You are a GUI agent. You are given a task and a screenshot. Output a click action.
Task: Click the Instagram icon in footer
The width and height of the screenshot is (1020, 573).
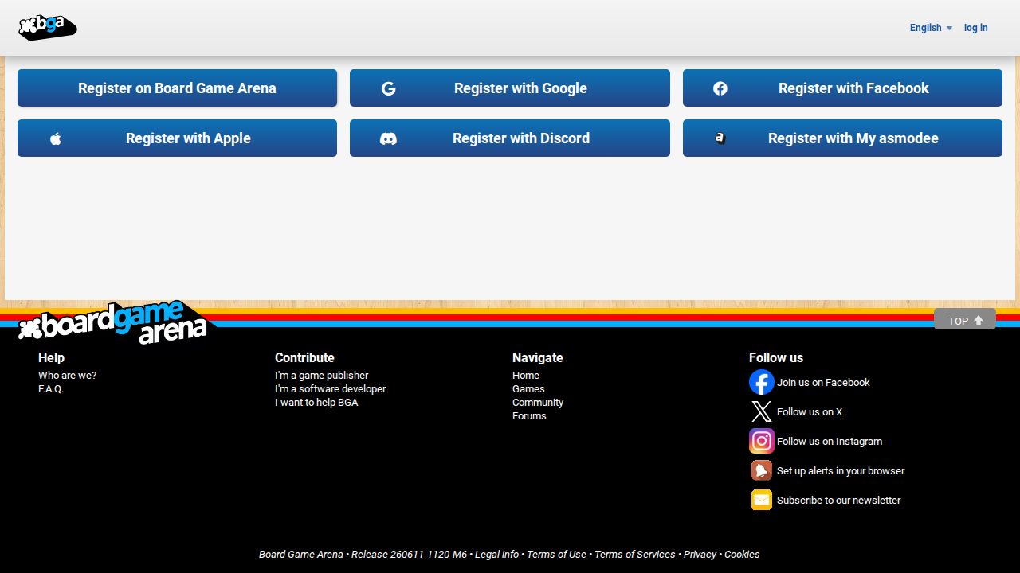[x=762, y=441]
